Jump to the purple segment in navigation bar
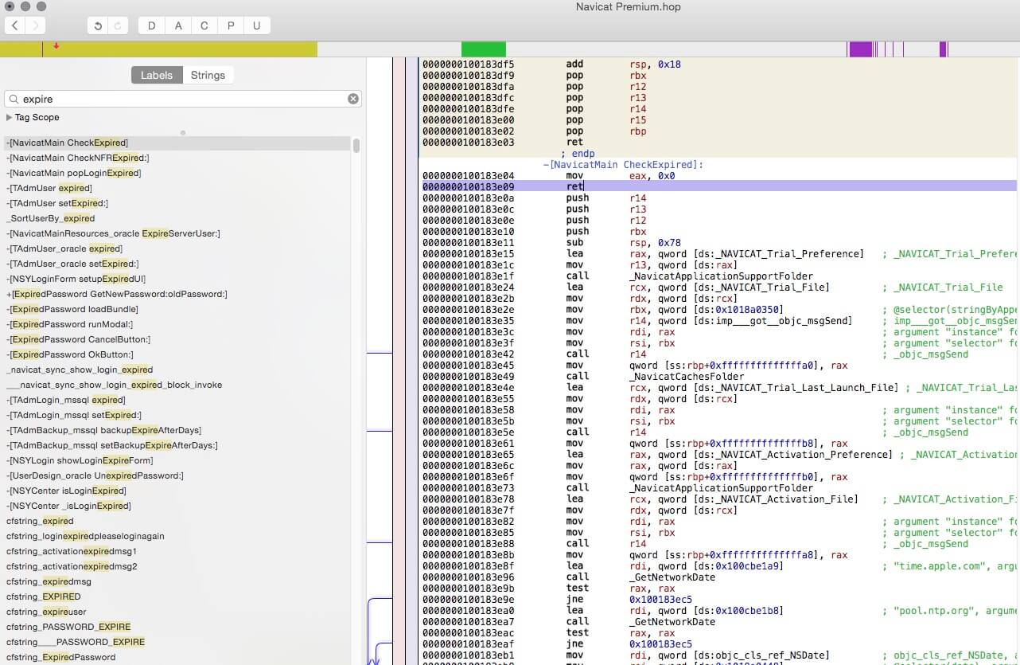This screenshot has width=1020, height=665. [x=861, y=49]
